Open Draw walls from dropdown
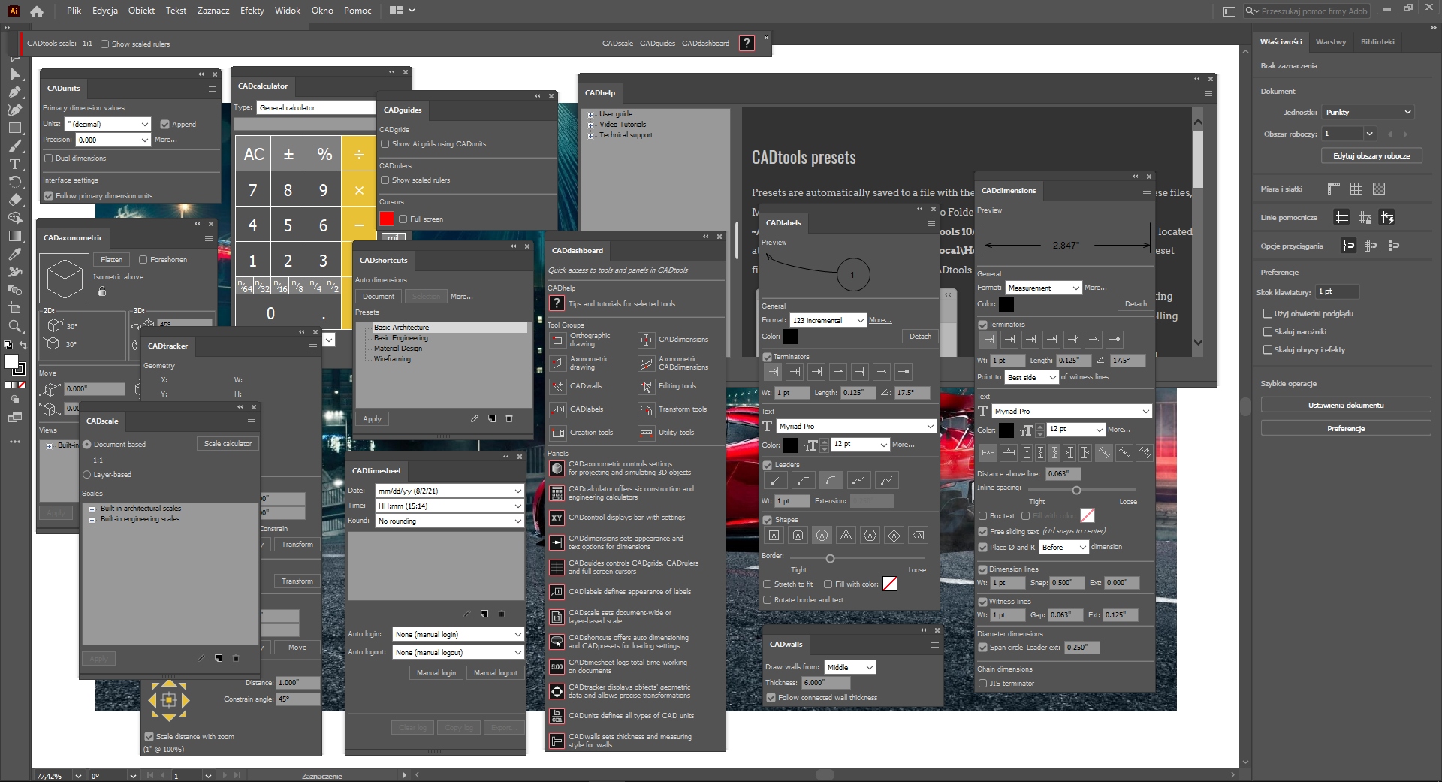 pyautogui.click(x=850, y=667)
